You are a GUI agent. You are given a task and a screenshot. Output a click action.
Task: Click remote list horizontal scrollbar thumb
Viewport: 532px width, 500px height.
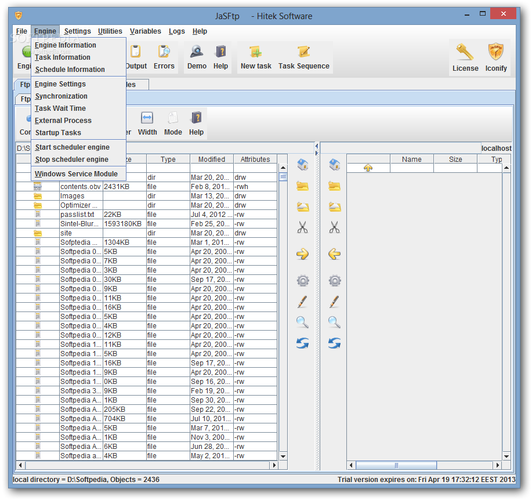[396, 465]
